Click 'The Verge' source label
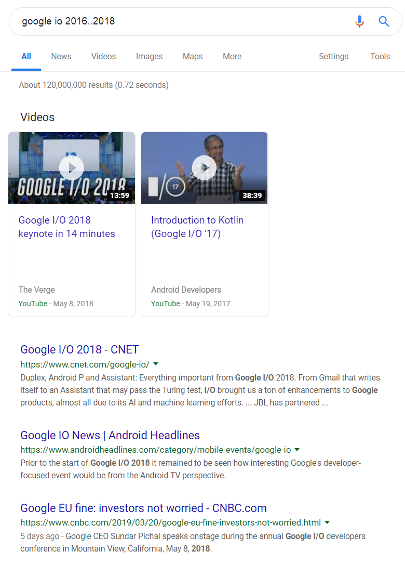This screenshot has width=405, height=577. 37,290
